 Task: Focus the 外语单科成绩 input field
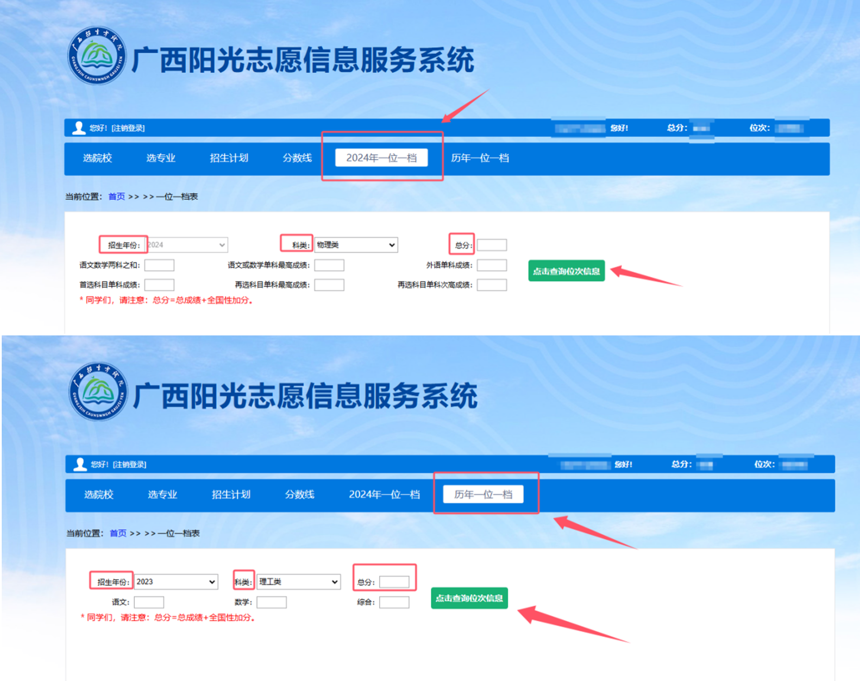click(x=492, y=265)
